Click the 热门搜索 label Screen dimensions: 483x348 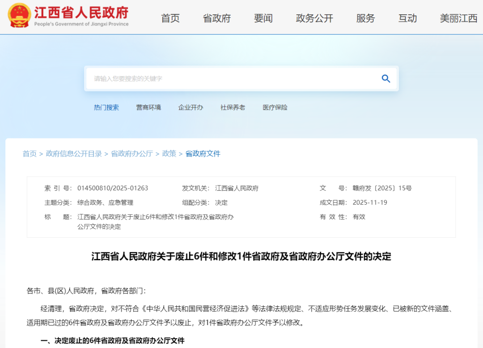106,107
